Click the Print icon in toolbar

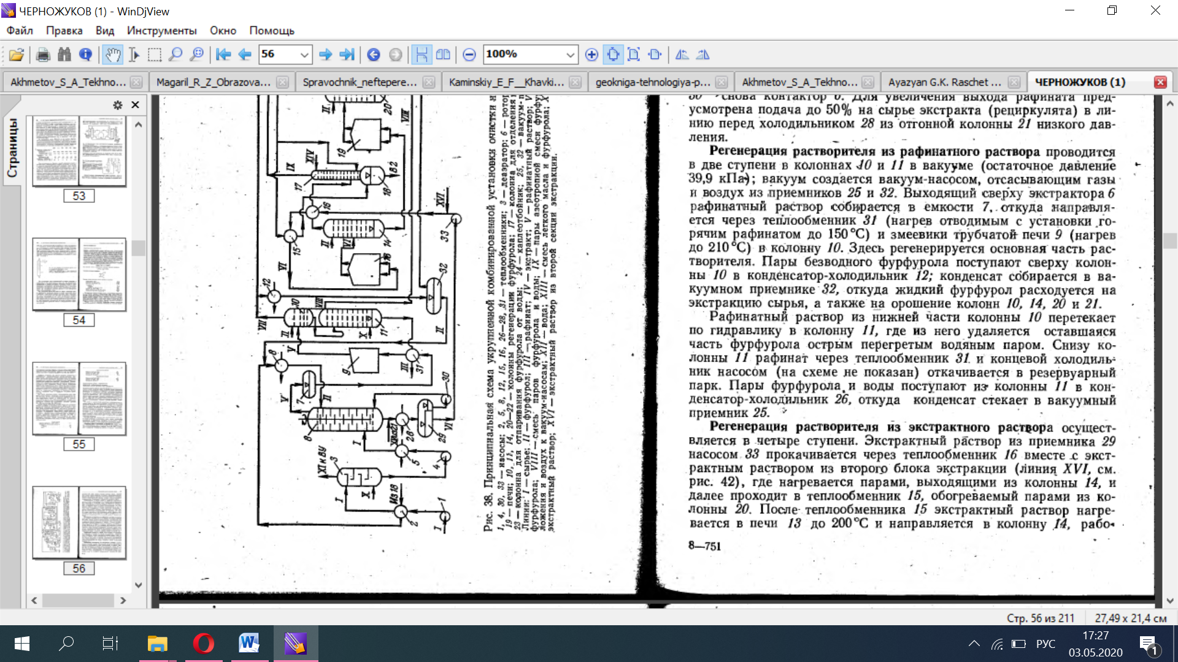coord(43,55)
